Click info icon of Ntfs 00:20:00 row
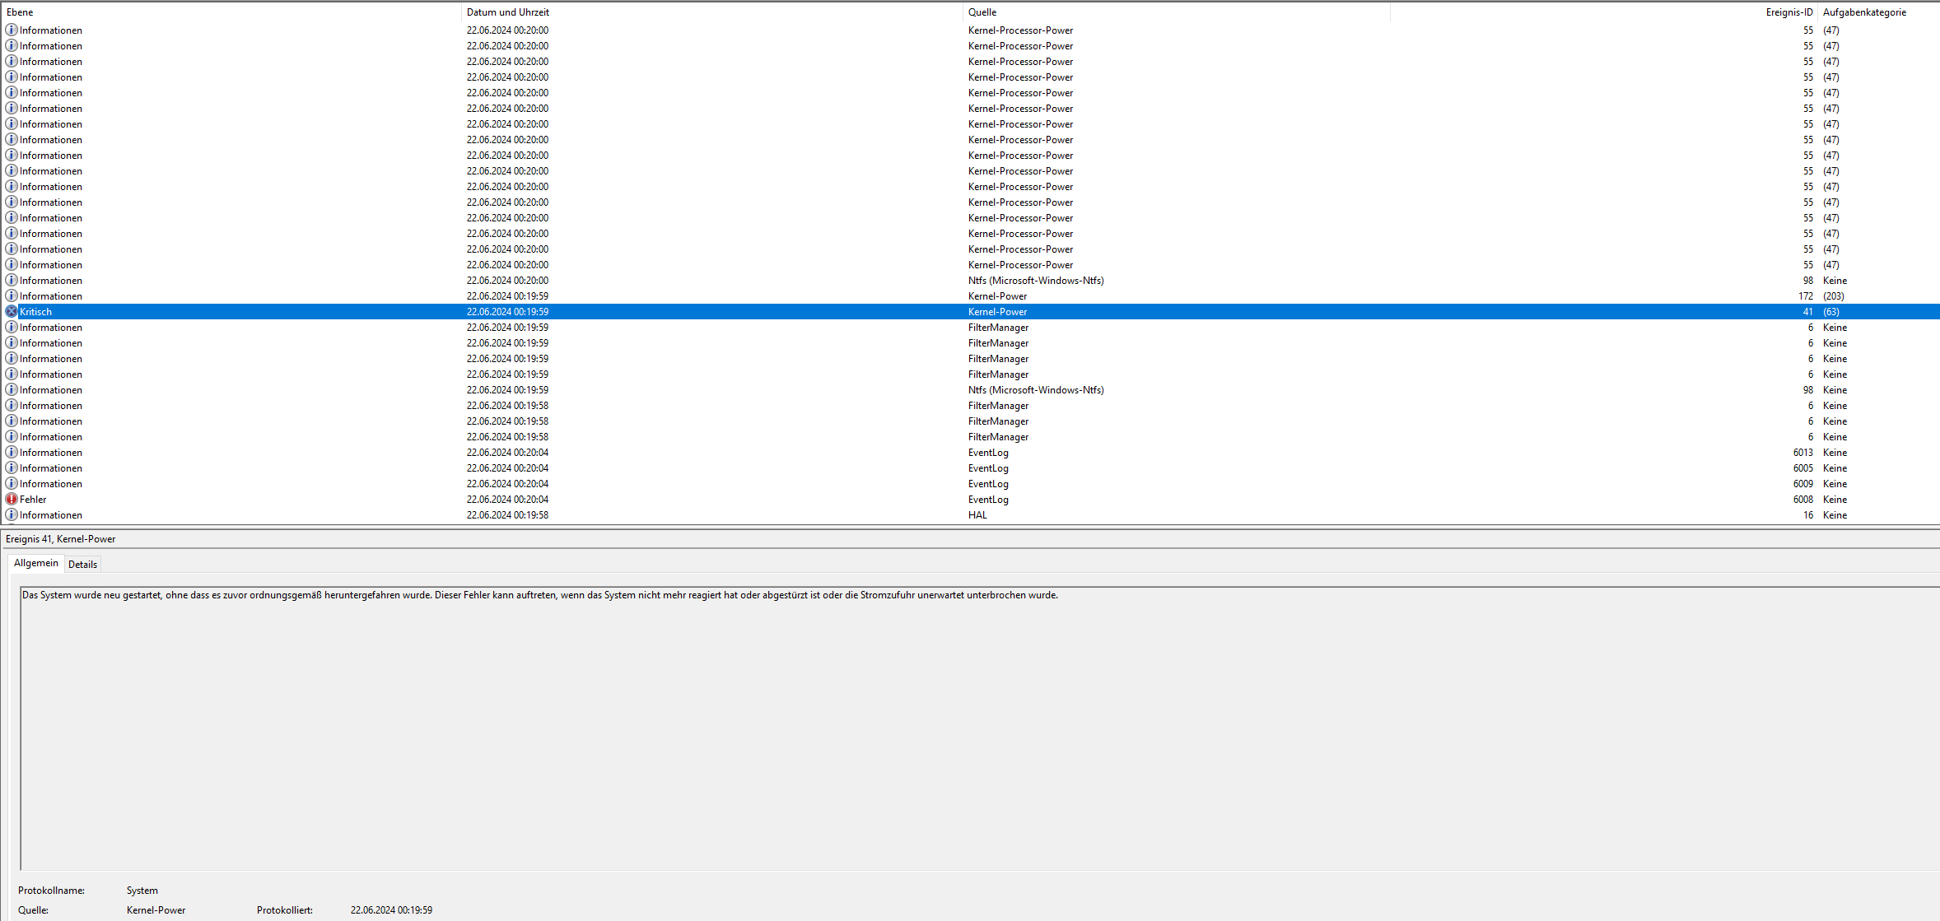Viewport: 1940px width, 921px height. pos(12,280)
